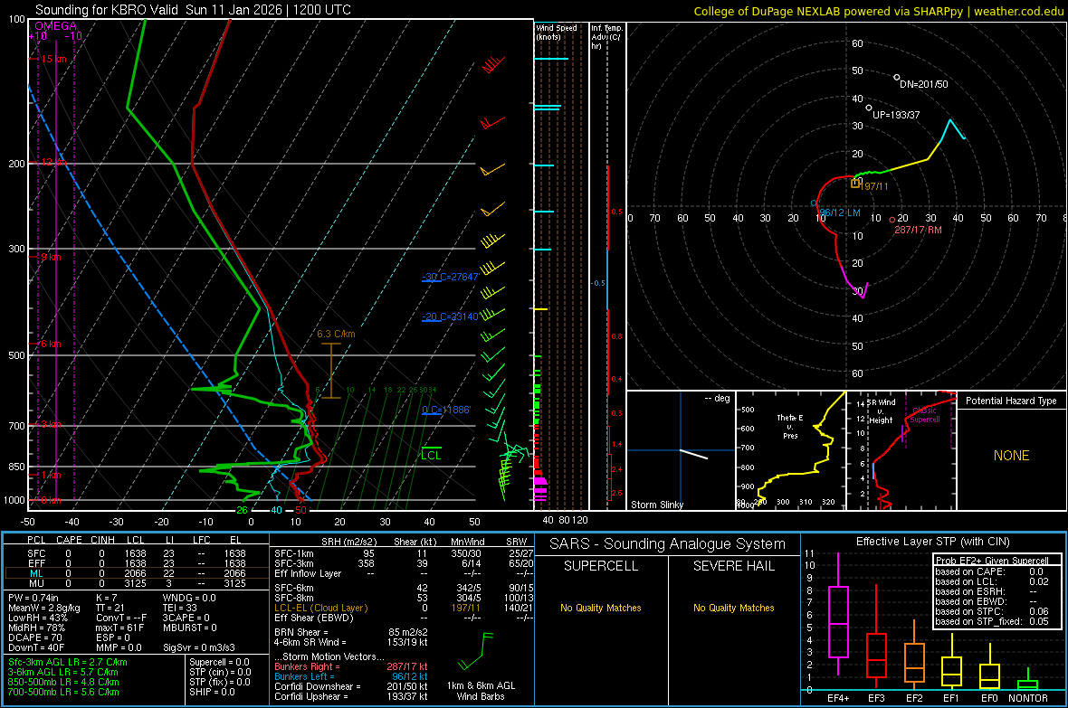Click the SFC-3km row in SRH table
The image size is (1068, 708).
pos(404,563)
